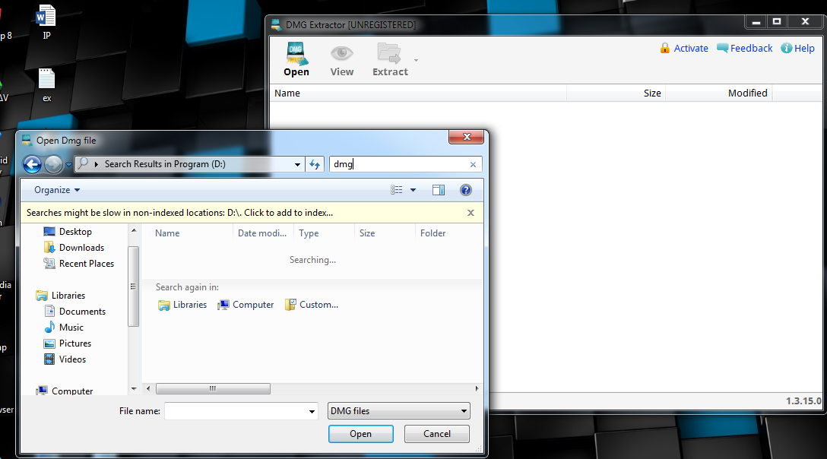
Task: Search again in Computer
Action: click(246, 305)
